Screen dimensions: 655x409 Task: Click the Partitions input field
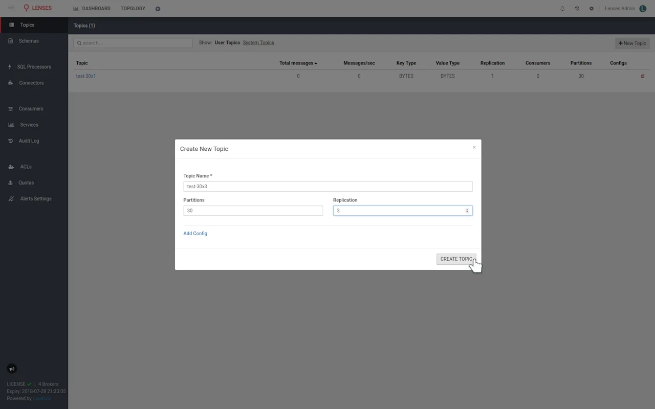(253, 211)
